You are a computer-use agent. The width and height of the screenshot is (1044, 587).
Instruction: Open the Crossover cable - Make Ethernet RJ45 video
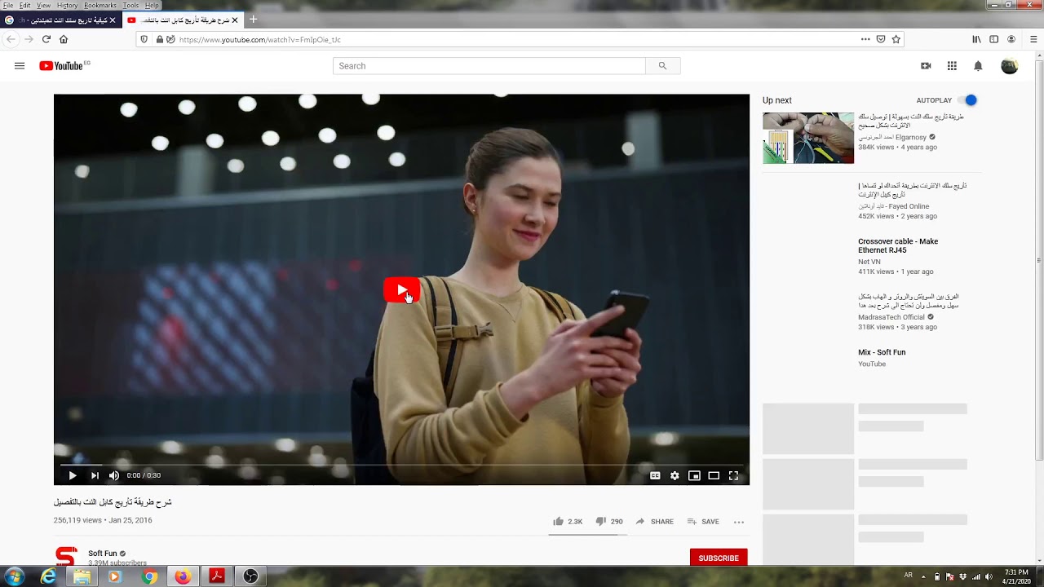click(898, 245)
